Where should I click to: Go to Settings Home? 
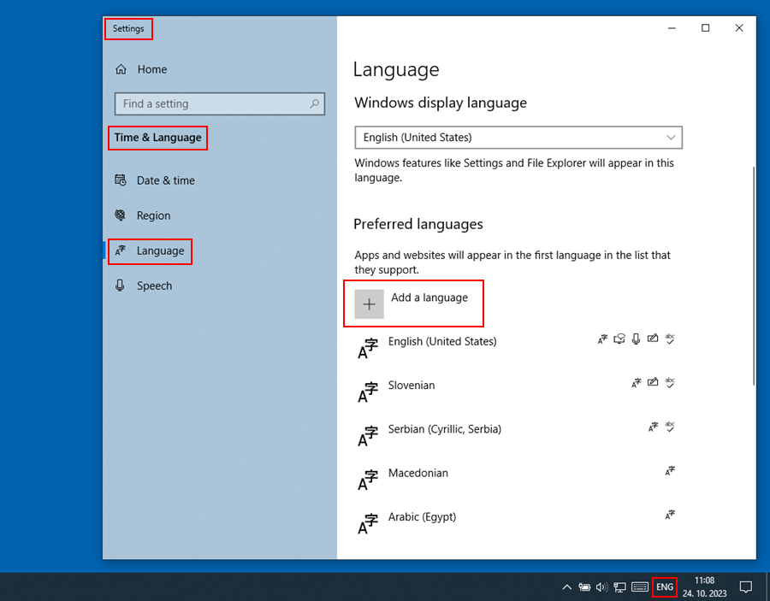click(x=141, y=69)
